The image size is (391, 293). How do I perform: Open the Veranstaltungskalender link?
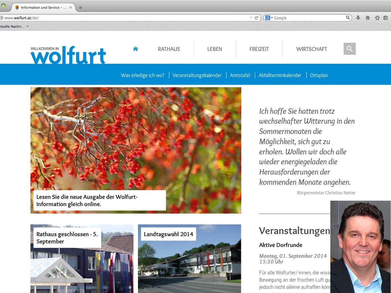point(197,75)
